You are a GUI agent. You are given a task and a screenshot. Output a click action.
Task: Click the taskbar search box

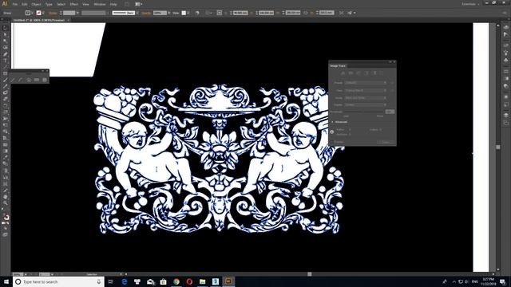coord(58,281)
